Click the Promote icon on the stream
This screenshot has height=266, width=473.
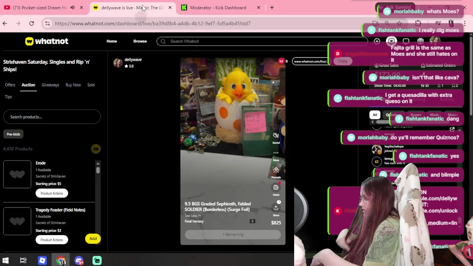276,170
